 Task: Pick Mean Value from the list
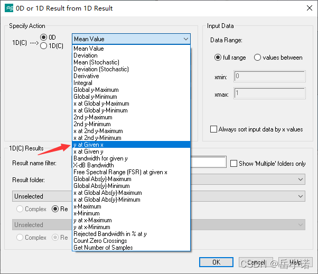(x=131, y=49)
